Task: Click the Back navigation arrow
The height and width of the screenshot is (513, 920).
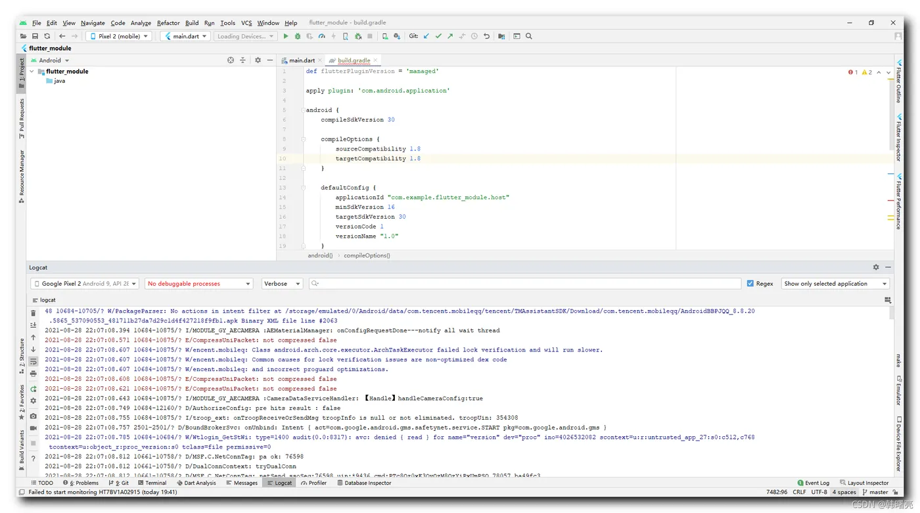Action: click(62, 36)
